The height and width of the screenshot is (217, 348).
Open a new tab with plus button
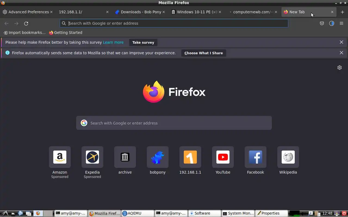342,12
